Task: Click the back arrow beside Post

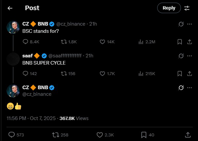Action: click(10, 8)
